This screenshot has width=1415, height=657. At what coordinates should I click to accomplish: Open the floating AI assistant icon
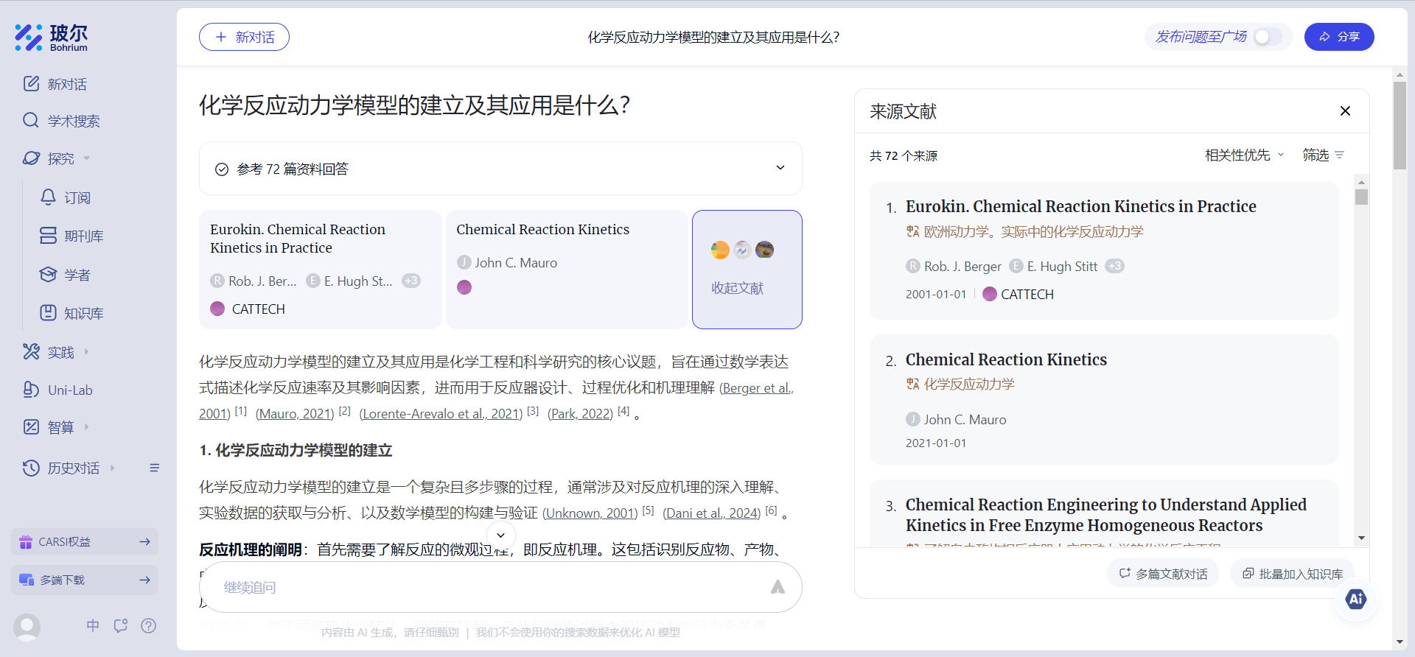point(1355,600)
